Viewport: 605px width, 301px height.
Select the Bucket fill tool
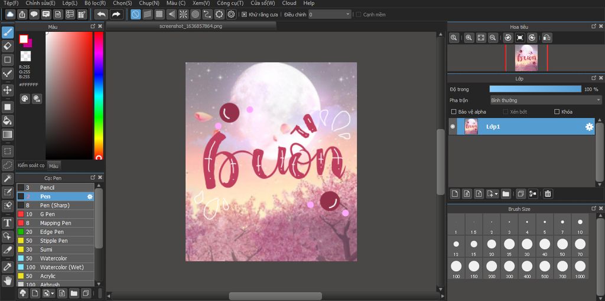click(7, 121)
